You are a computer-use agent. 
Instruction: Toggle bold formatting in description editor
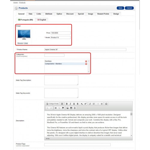(x=67, y=104)
